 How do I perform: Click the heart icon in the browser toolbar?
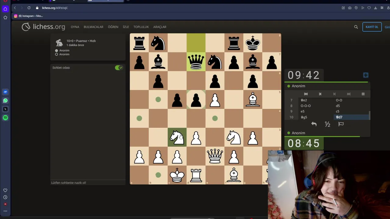[369, 8]
